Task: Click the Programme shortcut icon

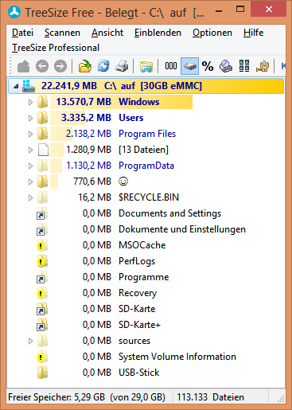Action: [42, 277]
